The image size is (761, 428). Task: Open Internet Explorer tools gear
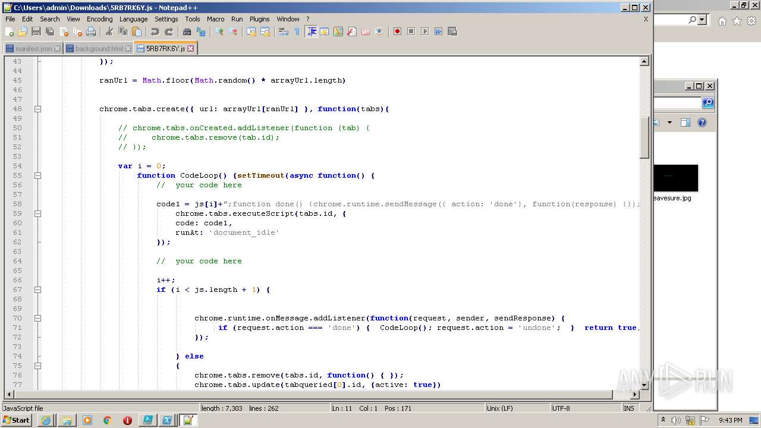tap(751, 21)
